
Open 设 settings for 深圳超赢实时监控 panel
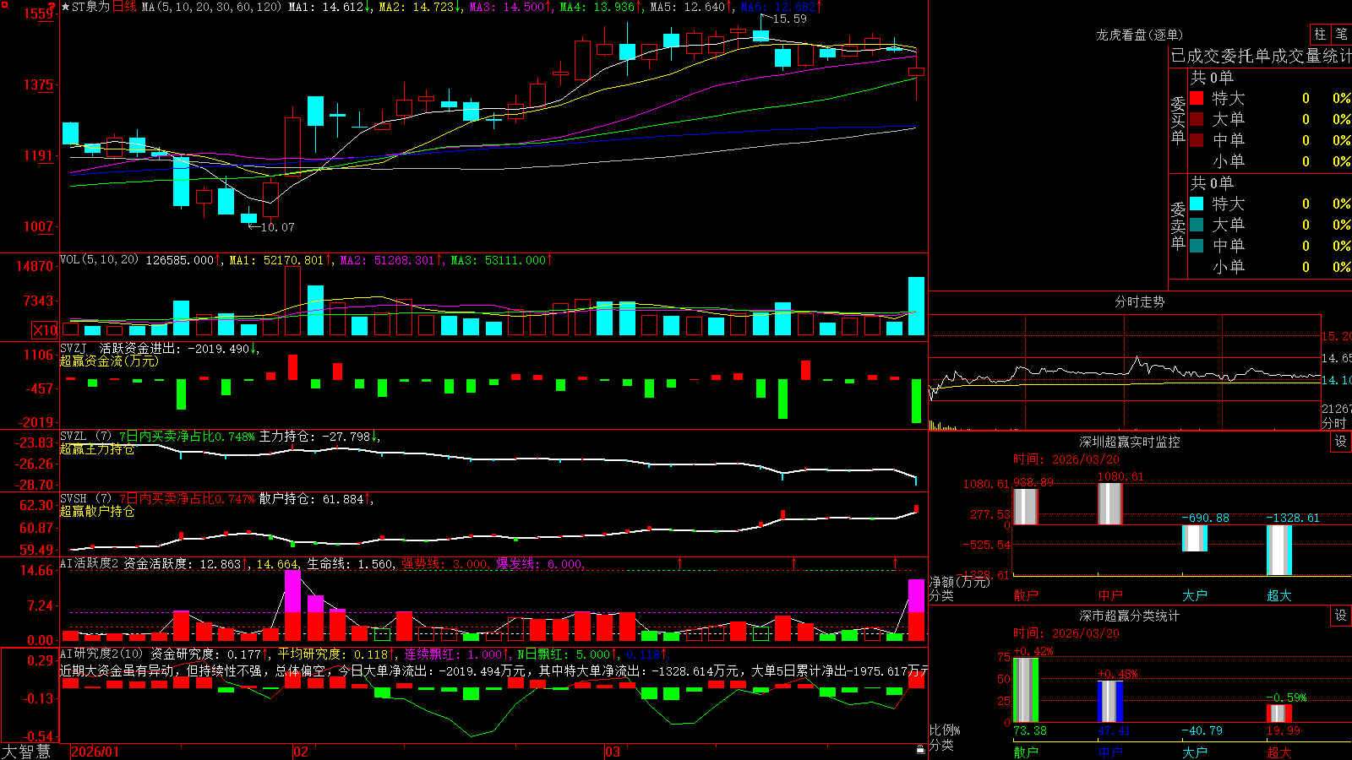pos(1341,442)
